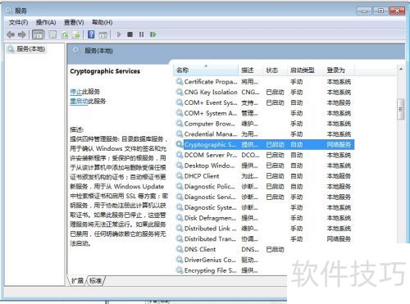Click gear icon beside Computer Brow...
Viewport: 410px width, 304px height.
click(180, 124)
